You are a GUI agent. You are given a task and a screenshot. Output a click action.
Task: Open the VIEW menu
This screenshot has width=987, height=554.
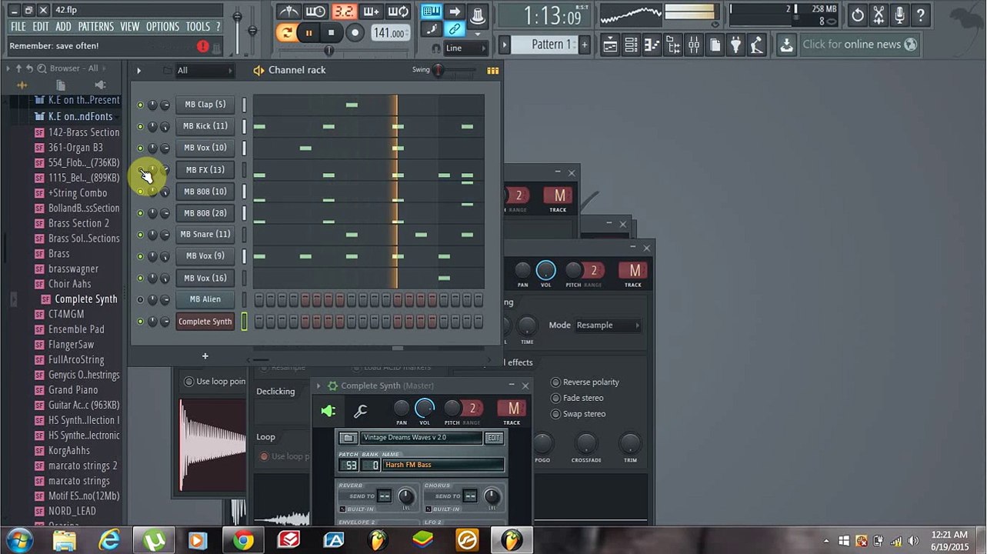click(x=129, y=26)
